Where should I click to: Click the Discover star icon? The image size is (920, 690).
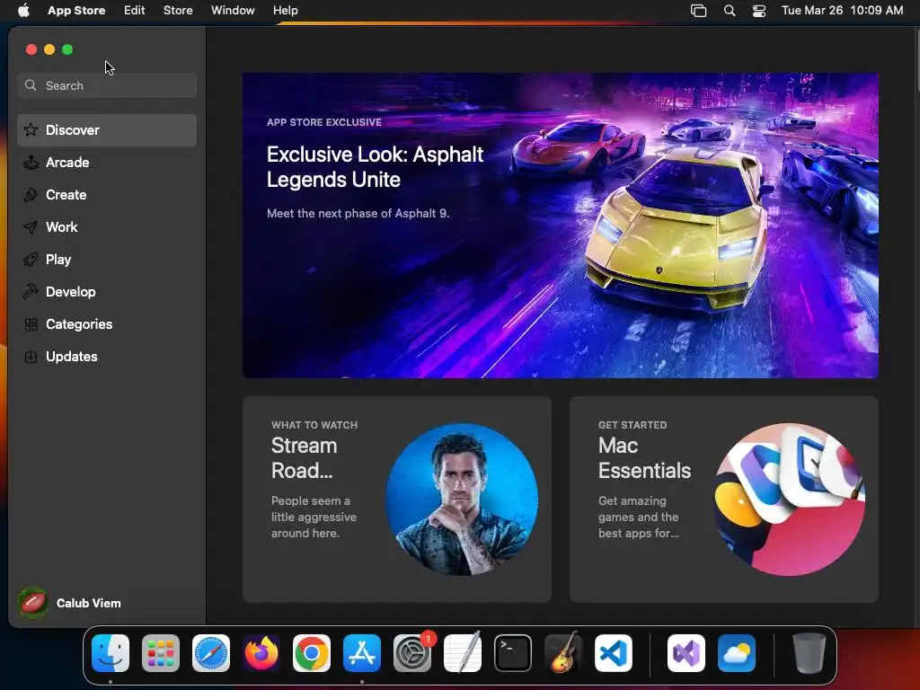(31, 129)
